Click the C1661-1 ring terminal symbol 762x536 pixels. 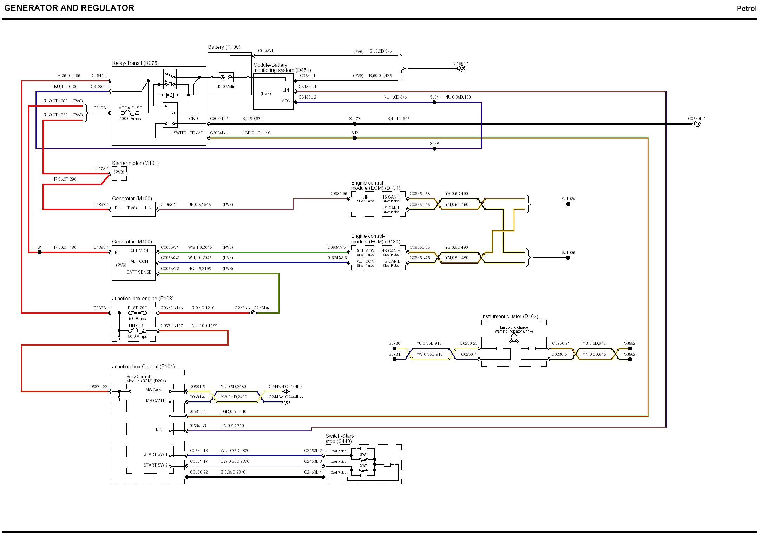tap(461, 68)
